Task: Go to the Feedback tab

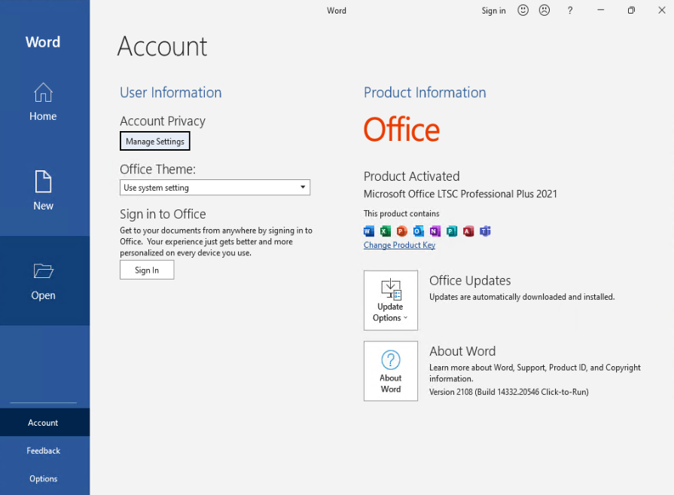Action: pyautogui.click(x=43, y=451)
